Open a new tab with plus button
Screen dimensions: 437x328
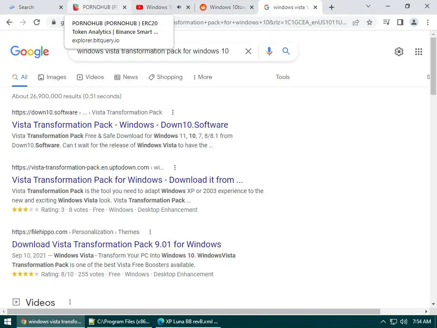331,7
